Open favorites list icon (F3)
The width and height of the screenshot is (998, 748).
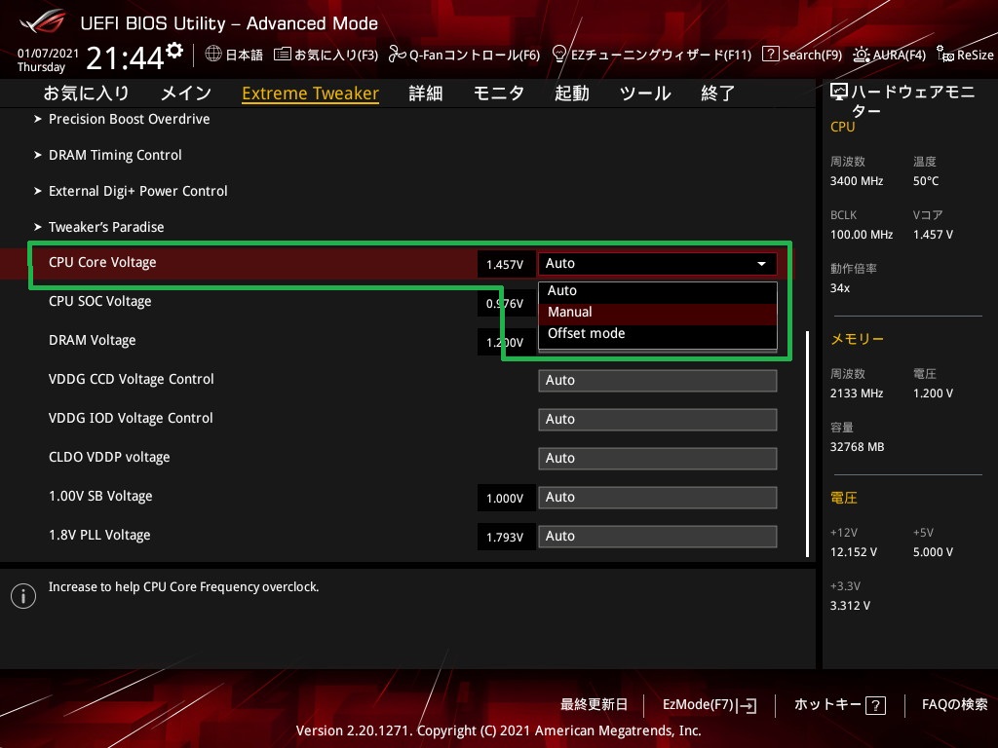coord(282,55)
